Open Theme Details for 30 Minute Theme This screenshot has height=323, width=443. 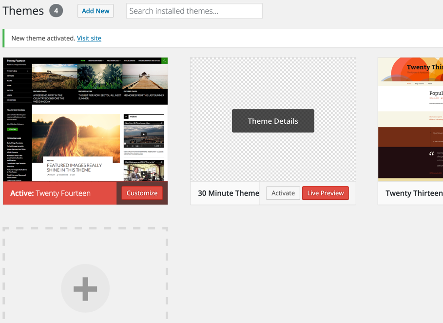click(x=273, y=121)
